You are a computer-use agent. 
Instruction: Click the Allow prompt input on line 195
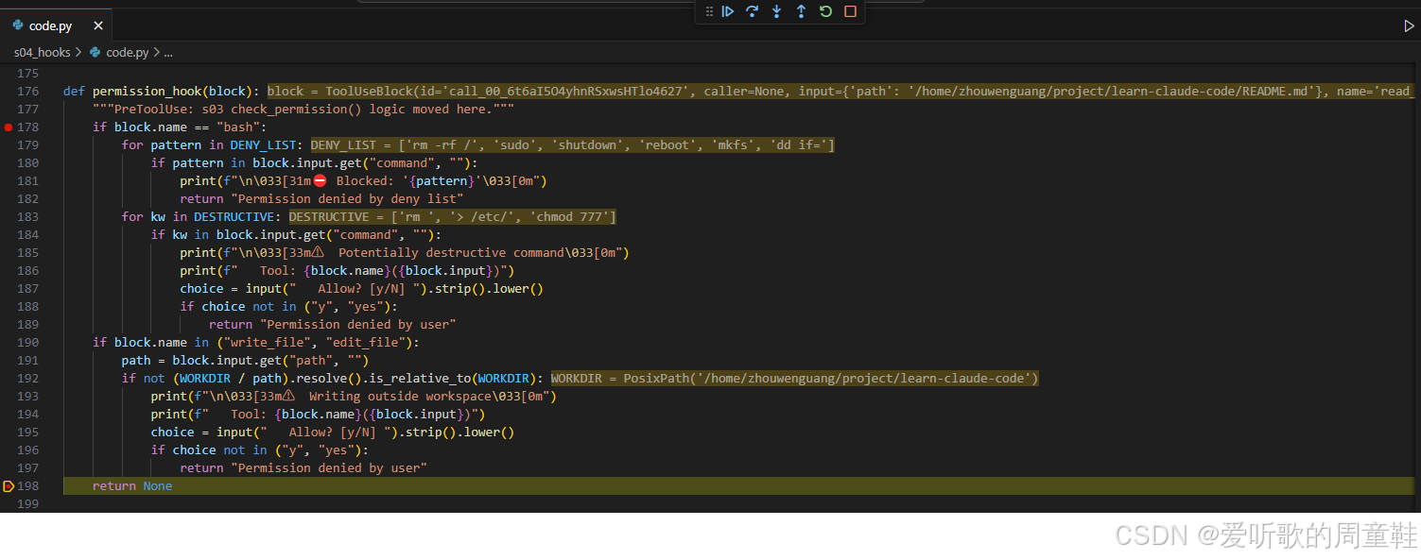[x=333, y=432]
